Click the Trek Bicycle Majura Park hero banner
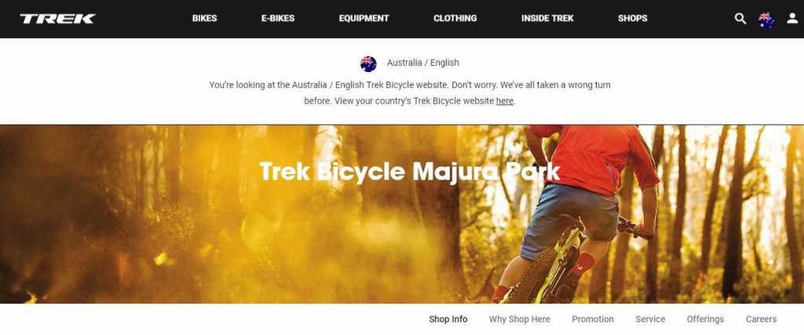 click(402, 214)
